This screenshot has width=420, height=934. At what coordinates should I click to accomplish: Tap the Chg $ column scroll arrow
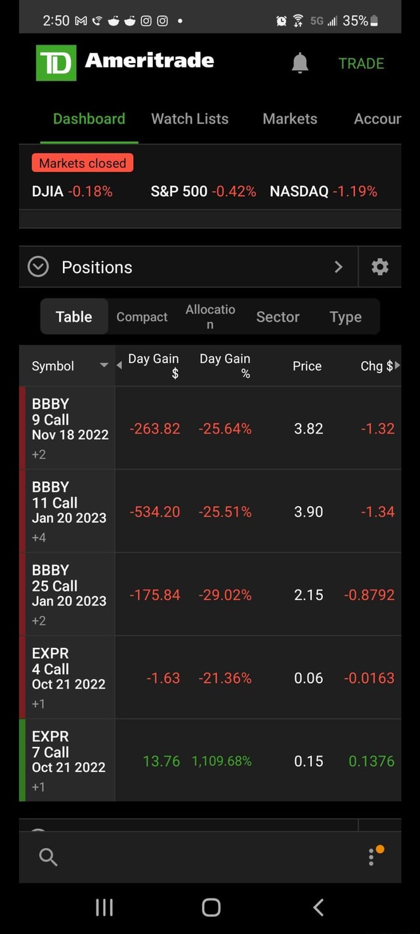[x=399, y=366]
